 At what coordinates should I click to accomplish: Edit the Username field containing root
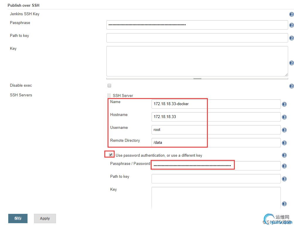[x=216, y=130]
